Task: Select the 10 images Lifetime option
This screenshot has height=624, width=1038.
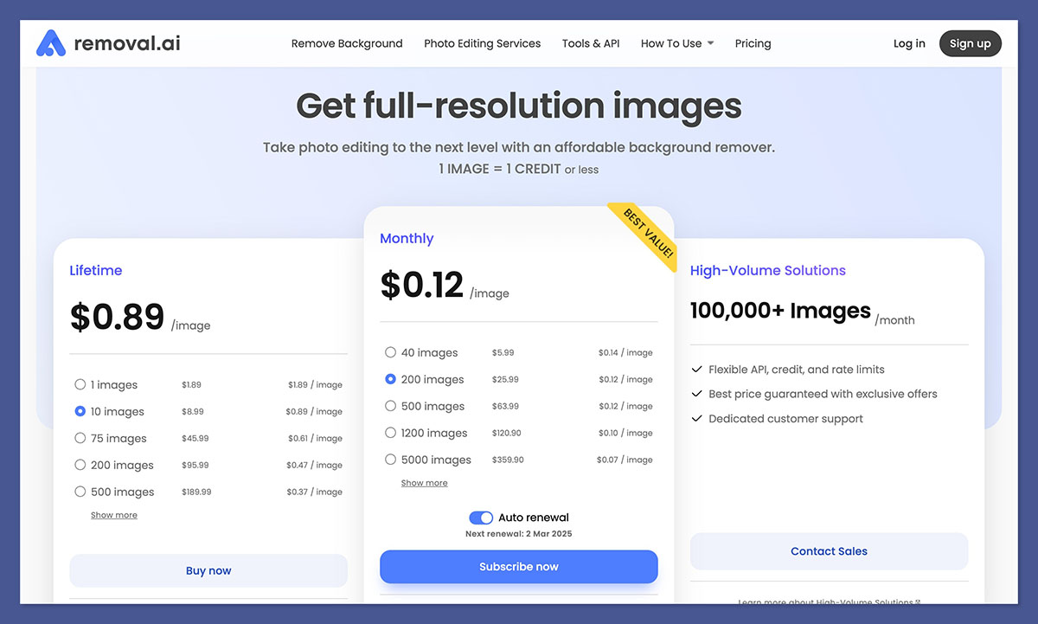Action: point(79,411)
